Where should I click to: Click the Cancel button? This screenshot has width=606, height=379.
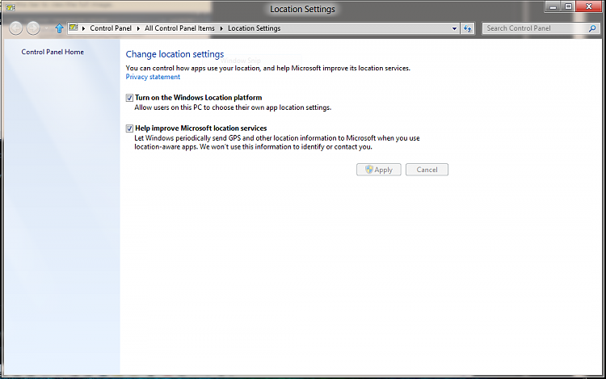(427, 170)
